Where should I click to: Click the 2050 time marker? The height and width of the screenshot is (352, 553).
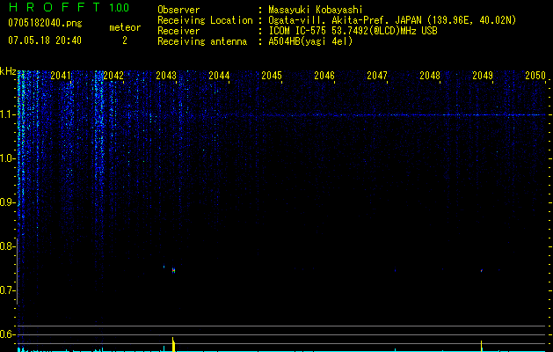tap(535, 76)
